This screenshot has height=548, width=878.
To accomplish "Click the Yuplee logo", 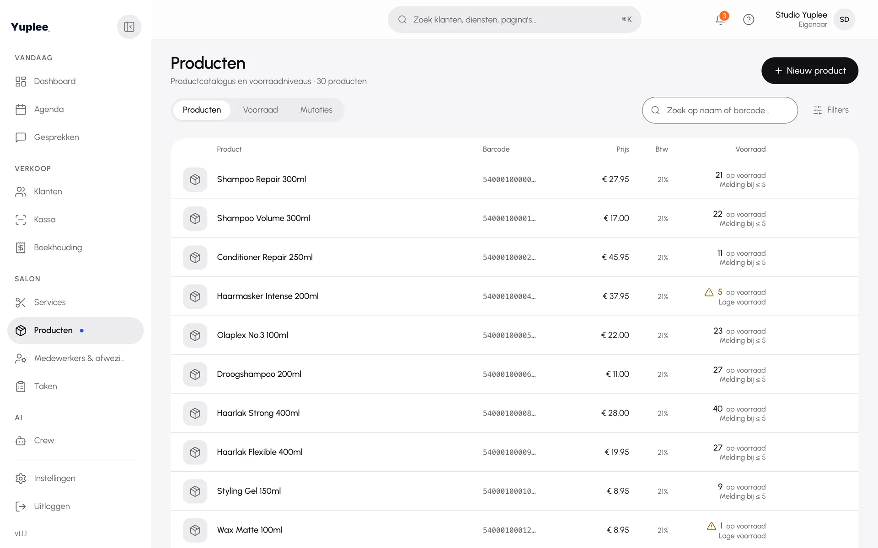I will click(30, 27).
